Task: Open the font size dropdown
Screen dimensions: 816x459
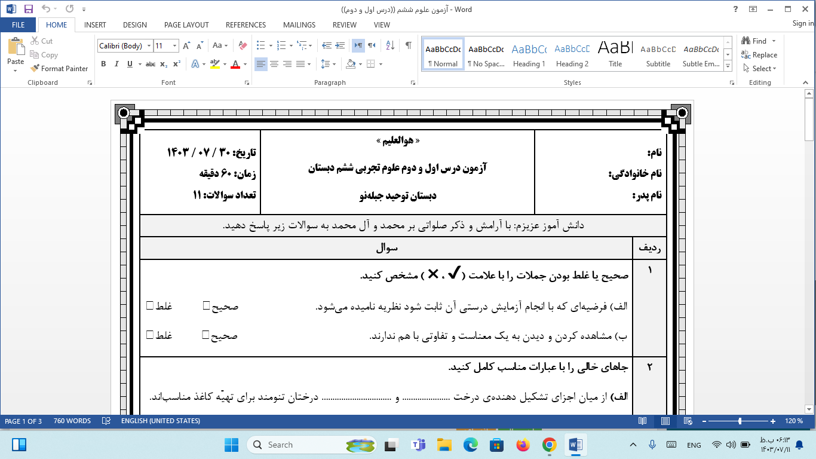Action: 174,46
